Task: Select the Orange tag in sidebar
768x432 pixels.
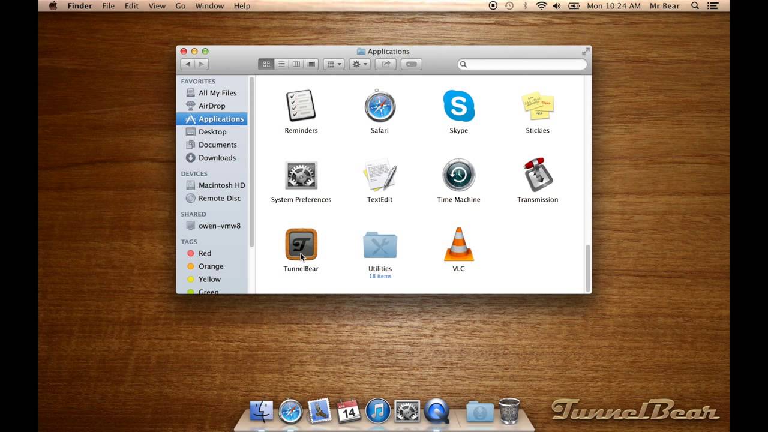Action: (212, 266)
